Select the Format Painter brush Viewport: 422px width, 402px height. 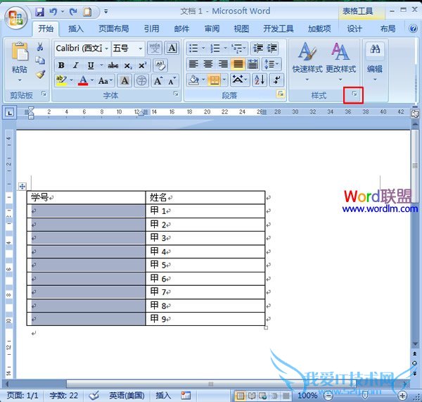tap(40, 73)
